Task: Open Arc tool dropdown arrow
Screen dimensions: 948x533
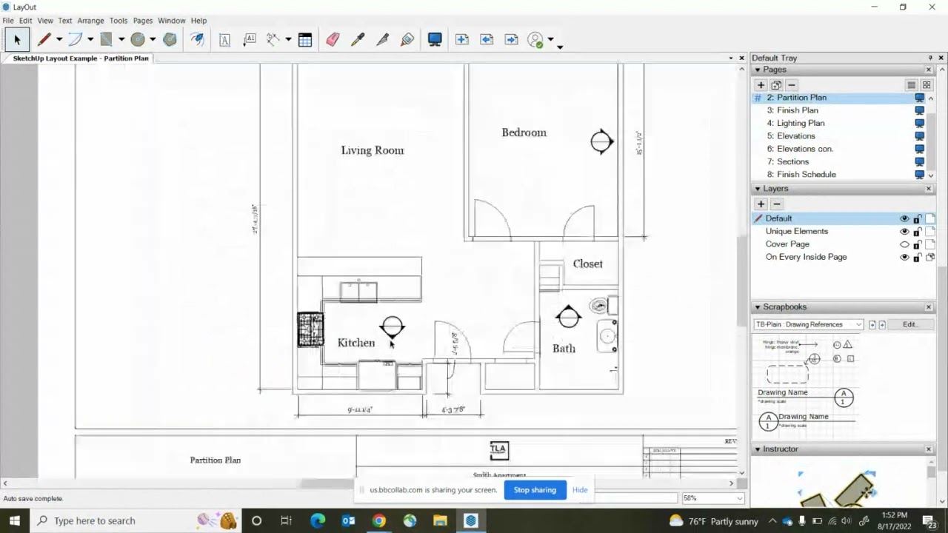Action: pyautogui.click(x=90, y=40)
